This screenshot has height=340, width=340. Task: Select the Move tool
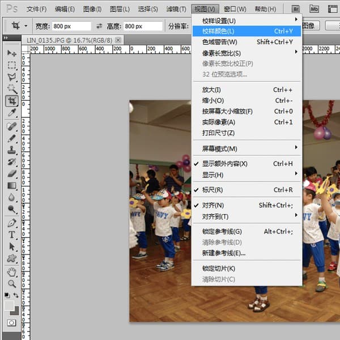(11, 53)
